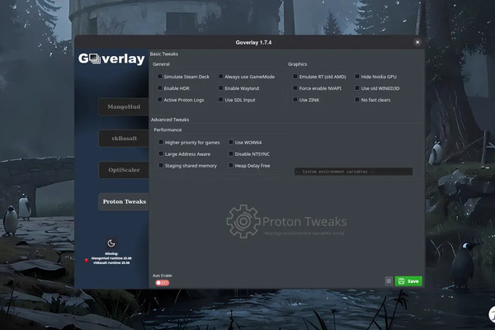Toggle the Auto Enable switch
The width and height of the screenshot is (495, 330).
pyautogui.click(x=163, y=283)
